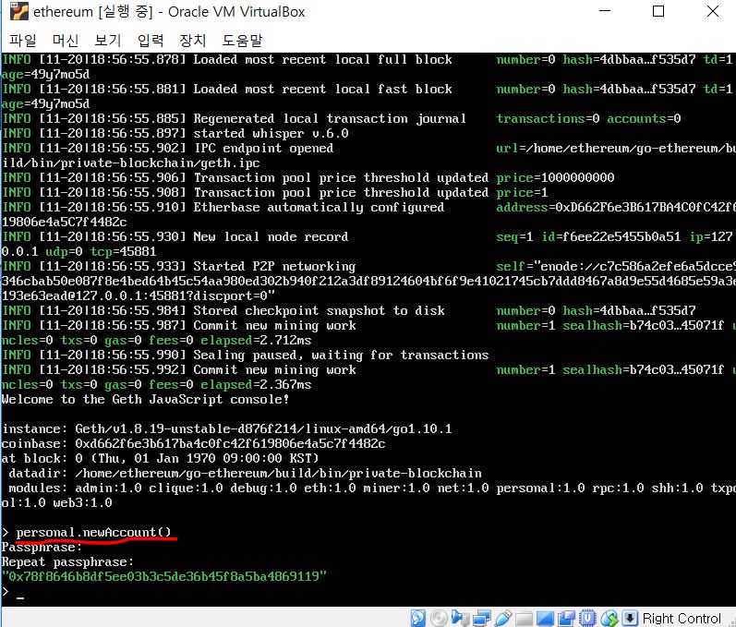Screen dimensions: 736x627
Task: Click the 'Regenerated local transaction journal' line
Action: point(342,118)
